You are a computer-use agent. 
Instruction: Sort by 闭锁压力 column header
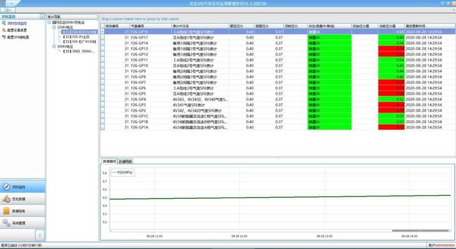[295, 26]
